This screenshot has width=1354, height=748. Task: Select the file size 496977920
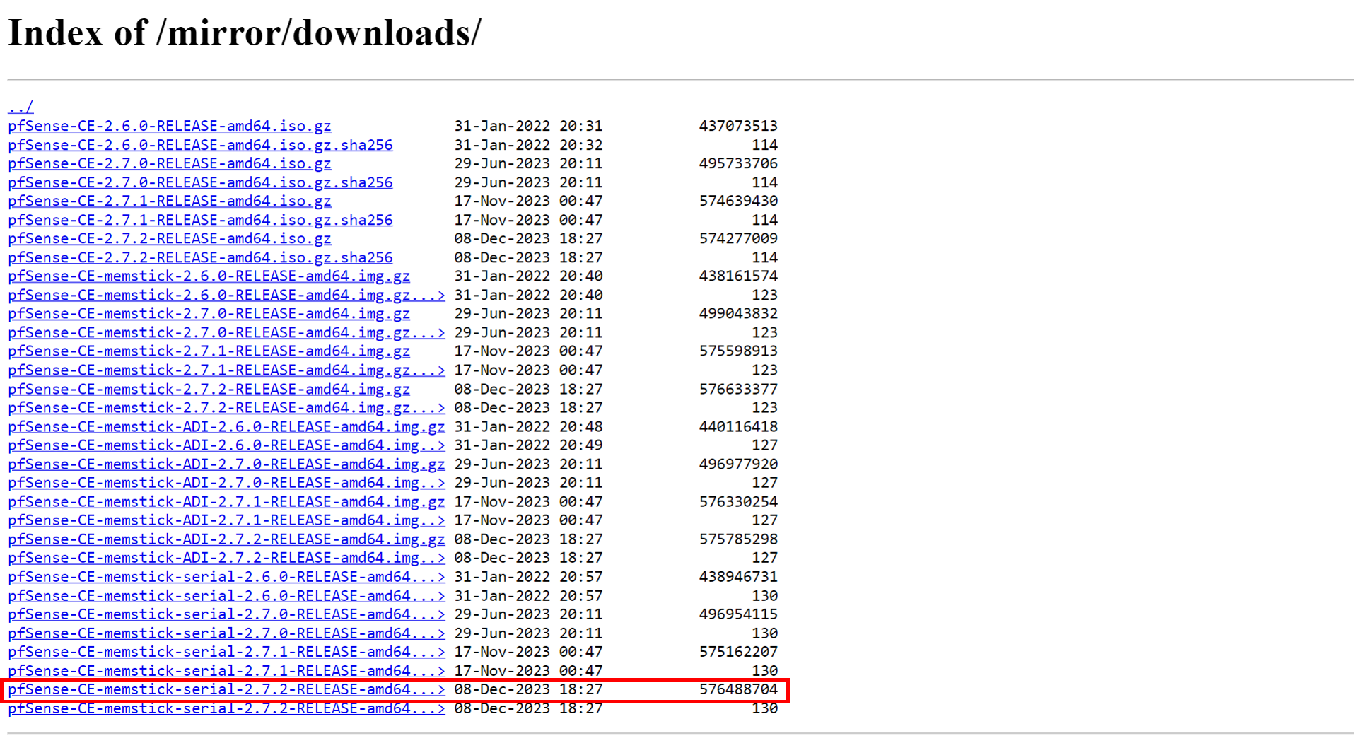click(738, 464)
